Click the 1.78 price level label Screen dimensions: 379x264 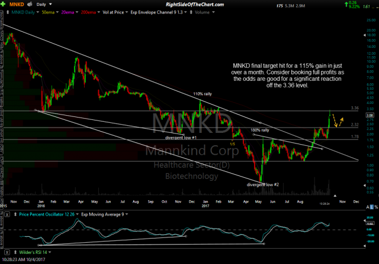(x=355, y=136)
